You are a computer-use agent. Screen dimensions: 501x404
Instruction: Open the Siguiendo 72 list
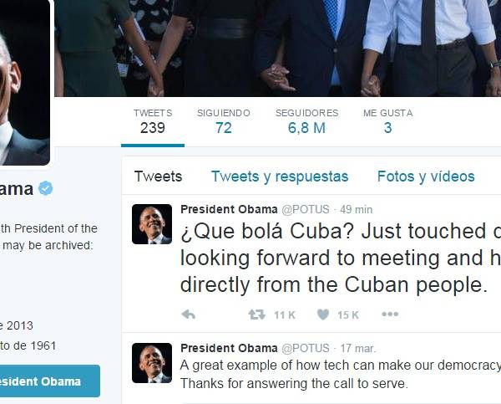pos(223,121)
